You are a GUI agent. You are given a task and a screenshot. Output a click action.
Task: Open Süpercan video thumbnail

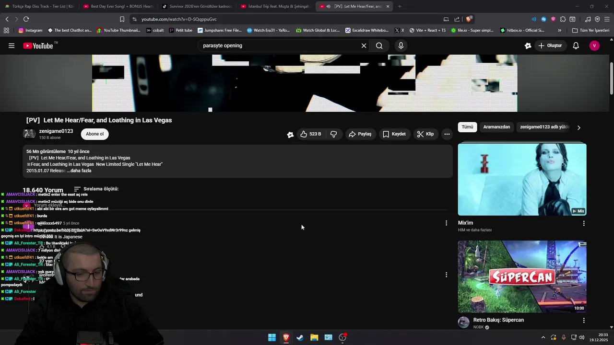522,276
